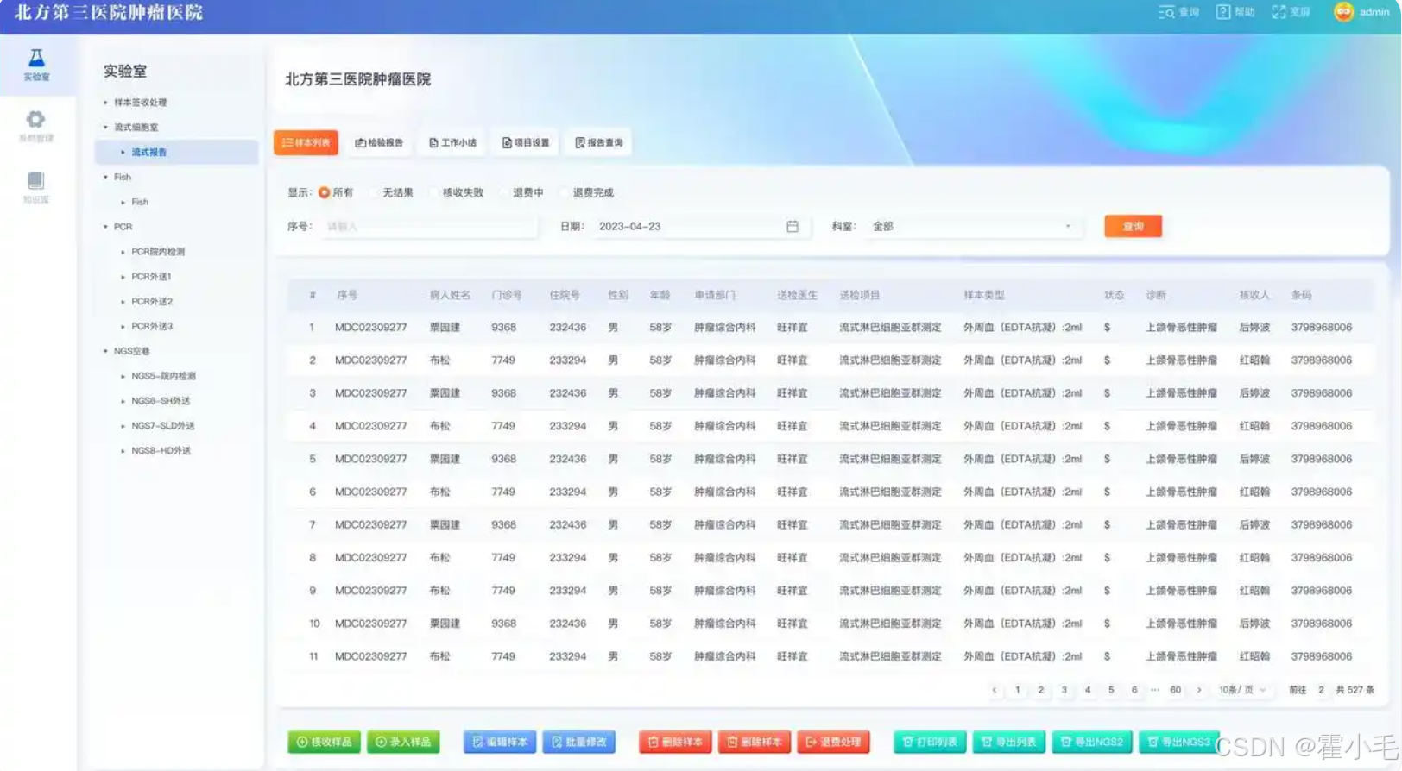The width and height of the screenshot is (1402, 771).
Task: Select NGS8-HD外送 in the tree
Action: pyautogui.click(x=161, y=451)
